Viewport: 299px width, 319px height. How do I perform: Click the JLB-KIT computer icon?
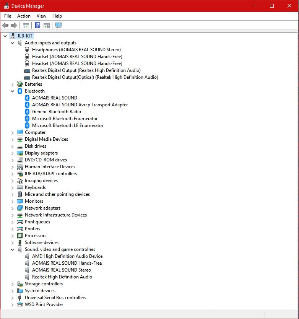[x=12, y=36]
